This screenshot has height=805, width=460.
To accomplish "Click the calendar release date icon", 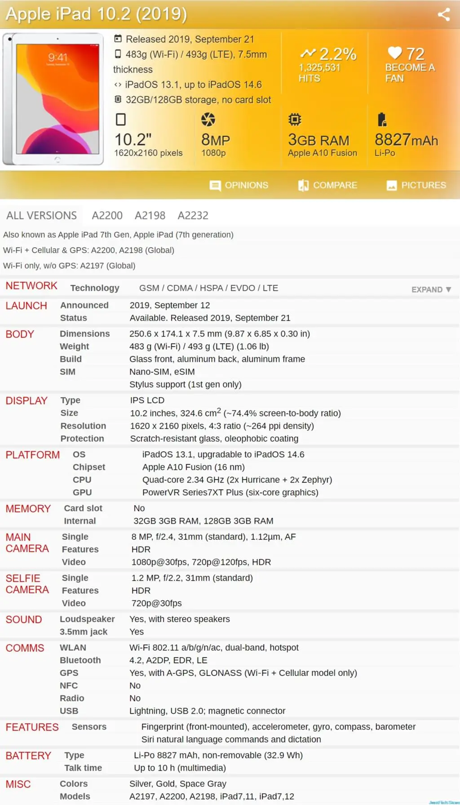I will 118,39.
